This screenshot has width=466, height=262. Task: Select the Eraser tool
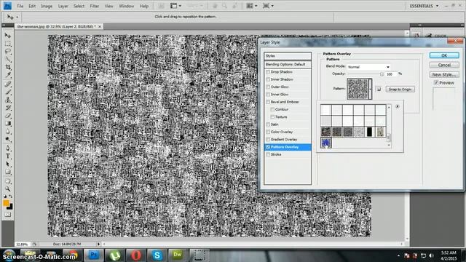(8, 116)
